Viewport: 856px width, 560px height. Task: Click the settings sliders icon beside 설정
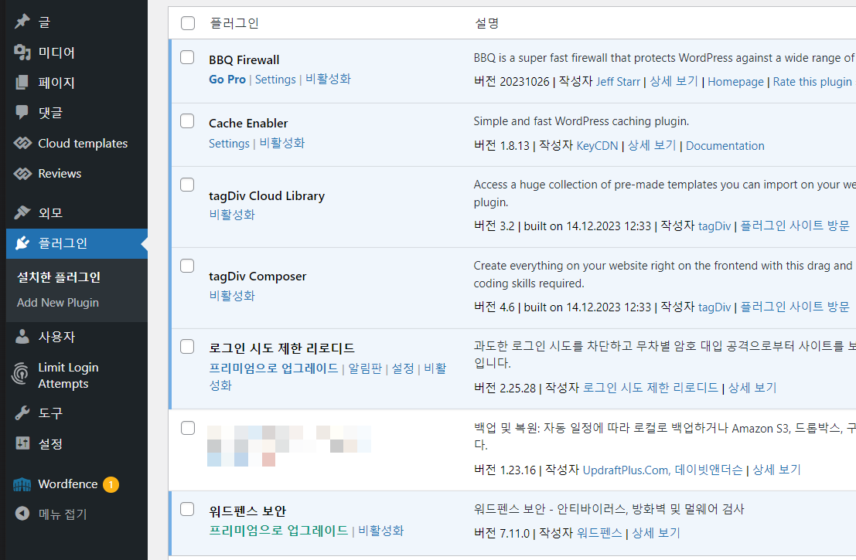click(x=22, y=443)
